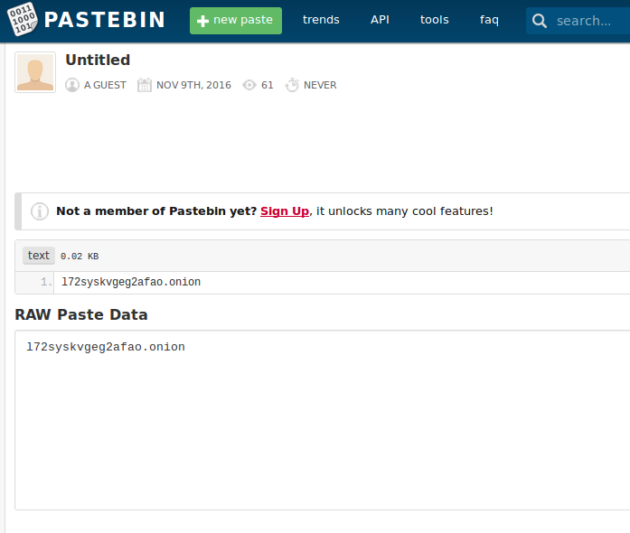Click the calendar icon beside the paste date
This screenshot has width=630, height=533.
145,85
